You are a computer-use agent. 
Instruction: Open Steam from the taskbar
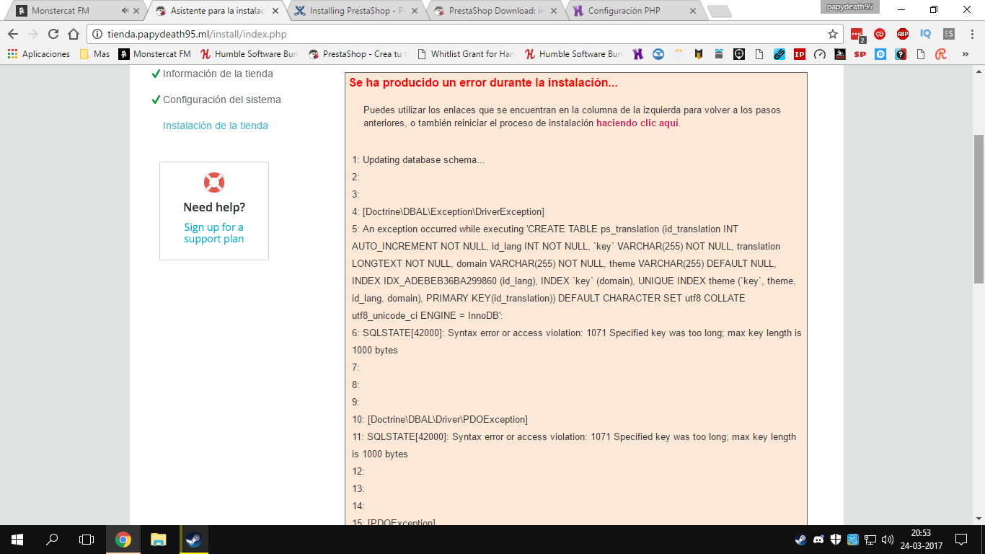point(193,540)
